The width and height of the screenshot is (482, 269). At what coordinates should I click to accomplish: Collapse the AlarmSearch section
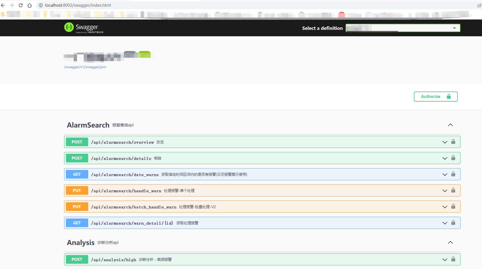pos(450,125)
